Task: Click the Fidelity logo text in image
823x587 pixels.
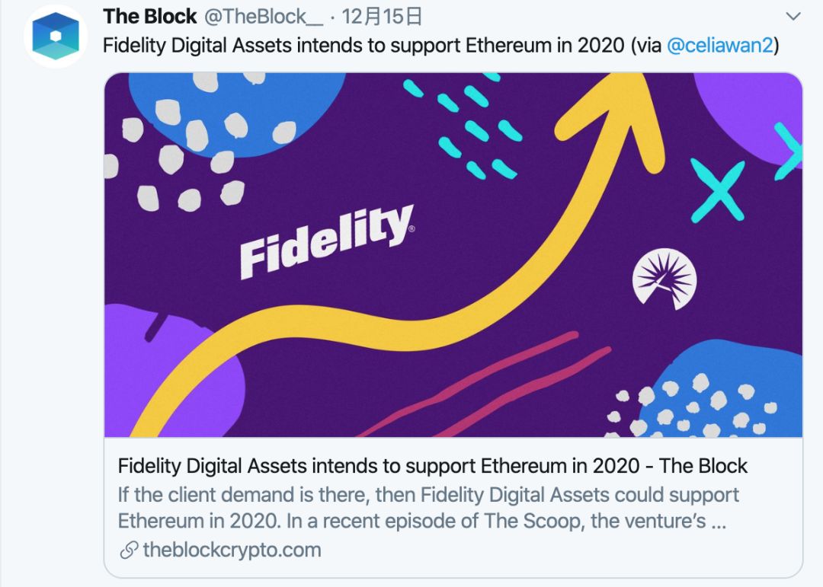Action: point(326,241)
